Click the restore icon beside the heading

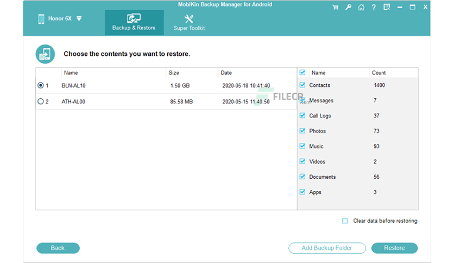pos(45,54)
